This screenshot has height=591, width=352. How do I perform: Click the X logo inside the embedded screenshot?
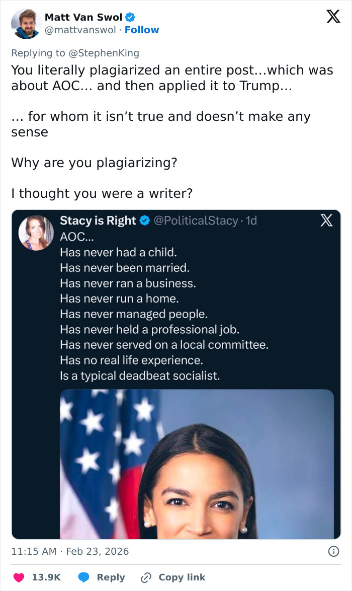tap(326, 220)
